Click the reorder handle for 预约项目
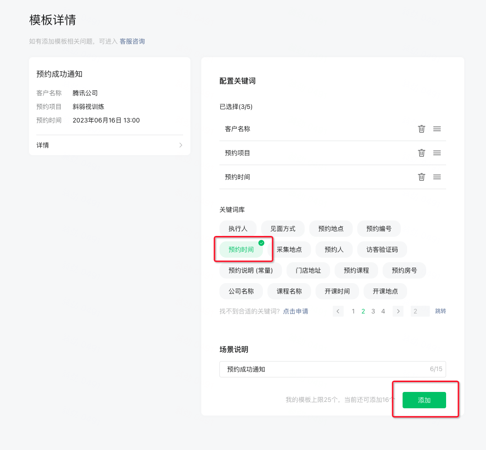The width and height of the screenshot is (486, 450). coord(437,153)
